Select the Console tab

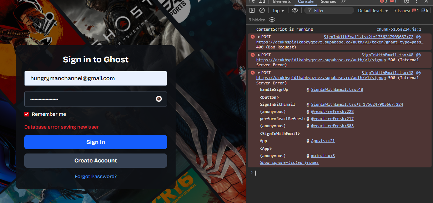tap(306, 2)
